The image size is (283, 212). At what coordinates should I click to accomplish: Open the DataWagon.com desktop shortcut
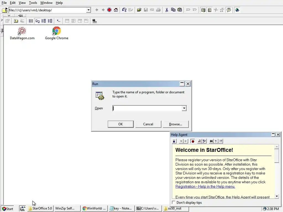pyautogui.click(x=22, y=33)
